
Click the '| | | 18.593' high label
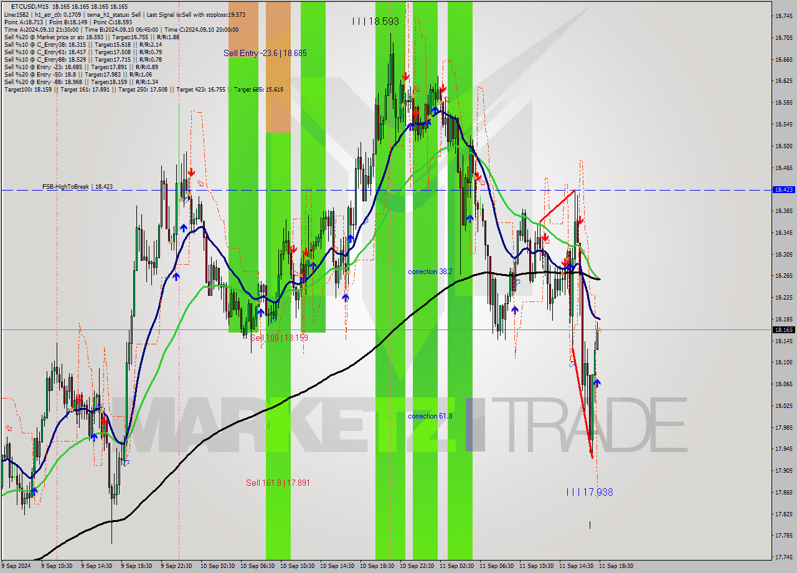(375, 21)
